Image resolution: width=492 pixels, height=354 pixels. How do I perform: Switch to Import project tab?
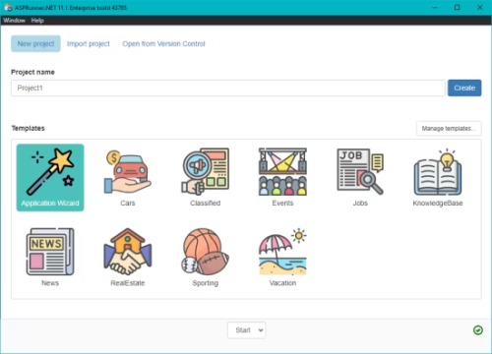coord(89,44)
